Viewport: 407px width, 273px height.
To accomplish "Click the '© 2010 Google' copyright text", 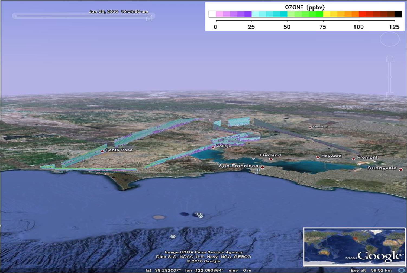I will 203,261.
